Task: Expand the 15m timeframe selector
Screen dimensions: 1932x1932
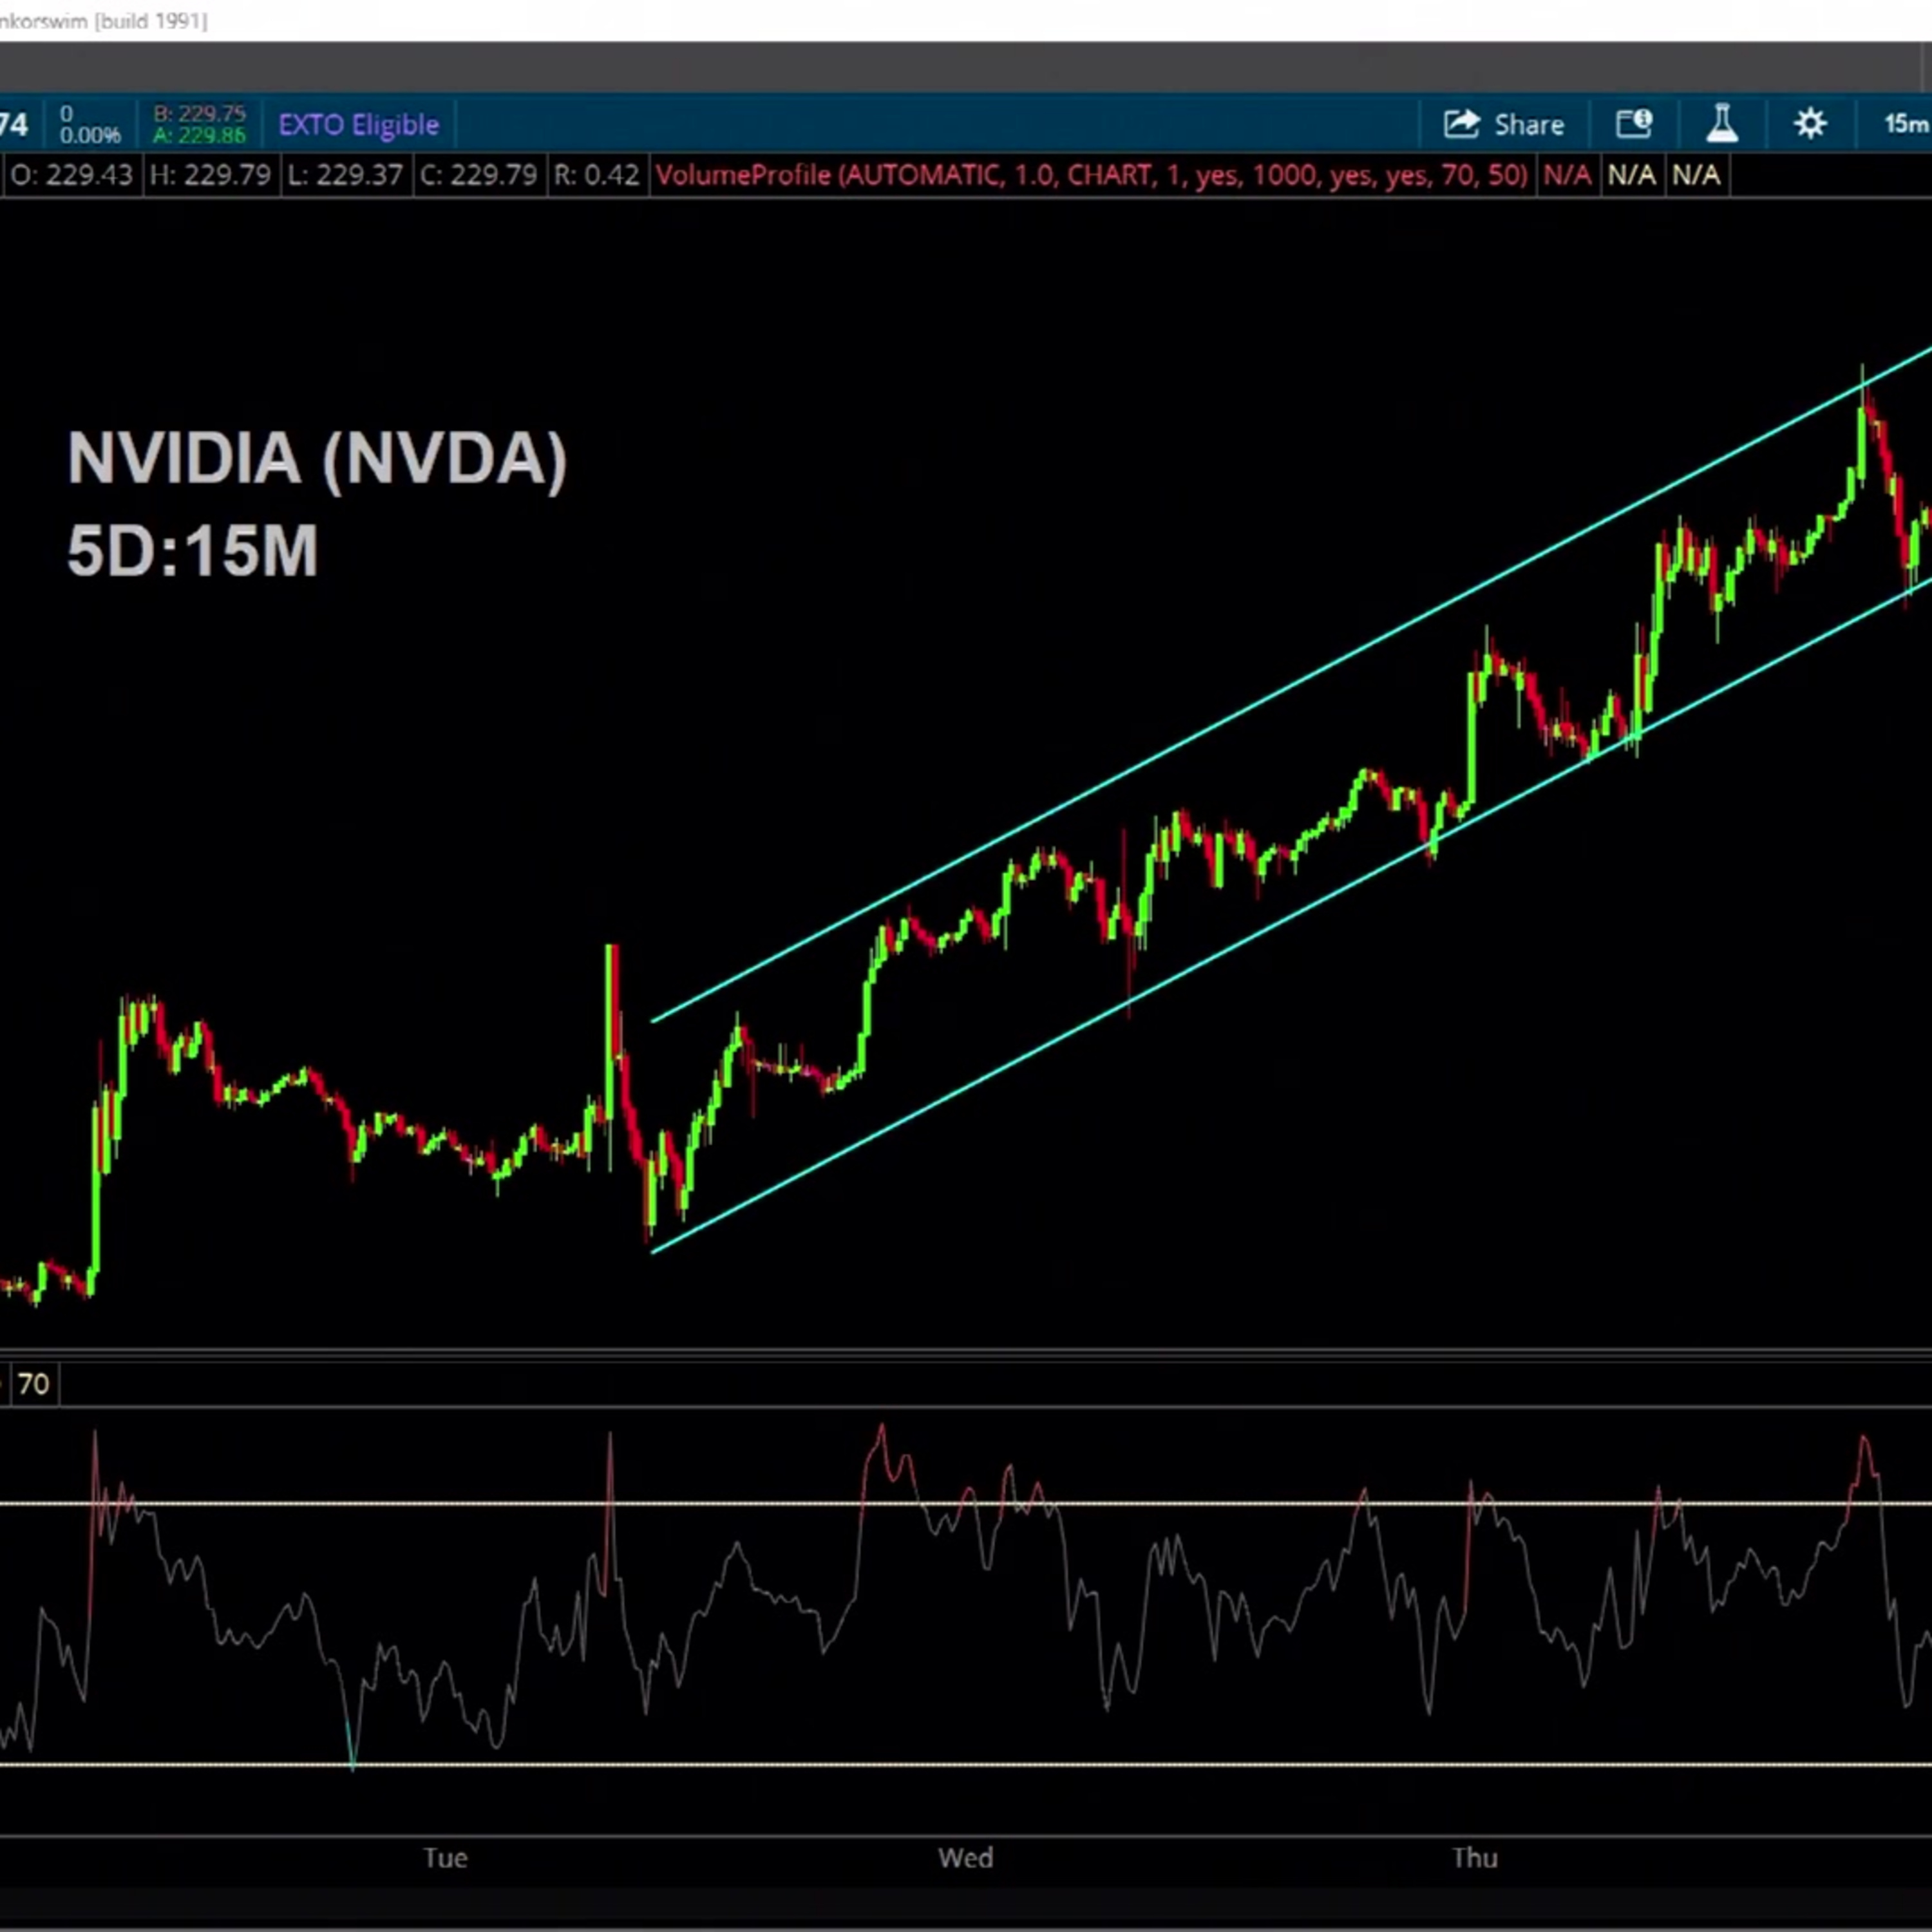Action: click(1906, 124)
